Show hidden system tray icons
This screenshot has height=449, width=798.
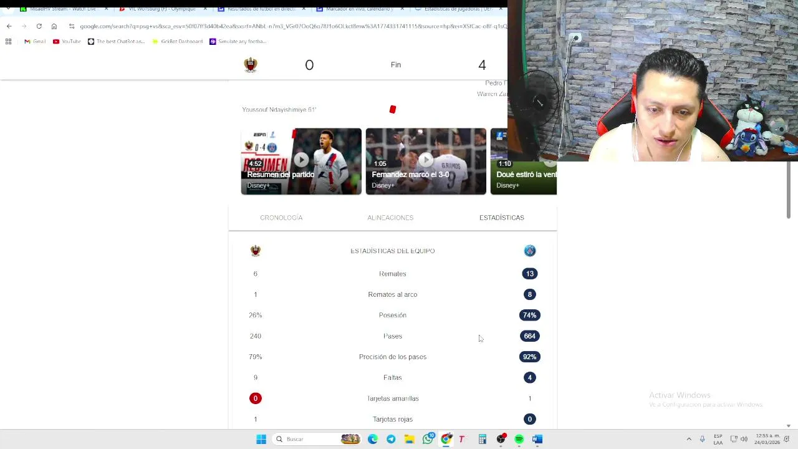pyautogui.click(x=689, y=439)
